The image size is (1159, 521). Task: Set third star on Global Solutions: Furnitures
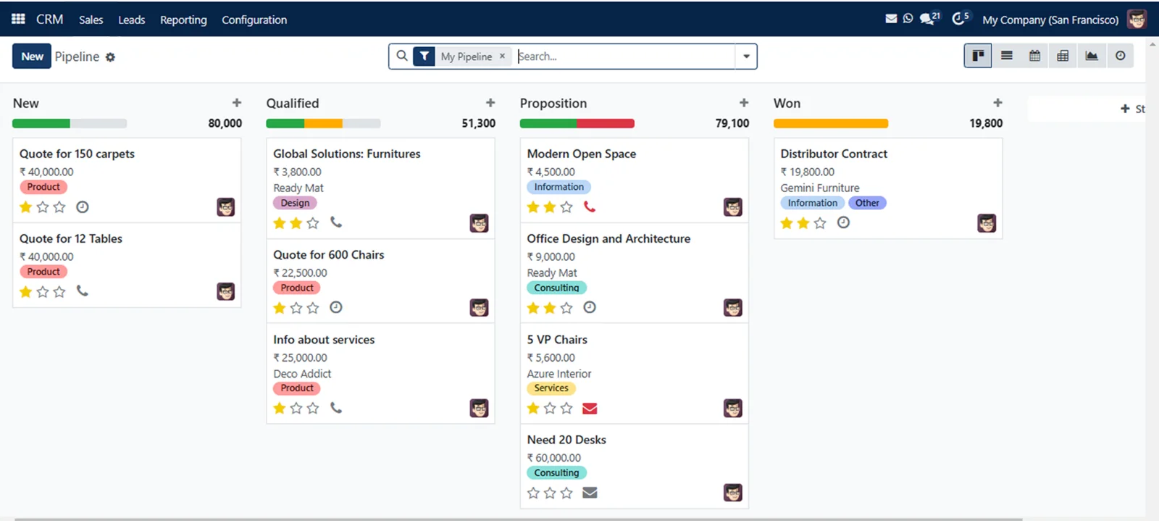[313, 223]
